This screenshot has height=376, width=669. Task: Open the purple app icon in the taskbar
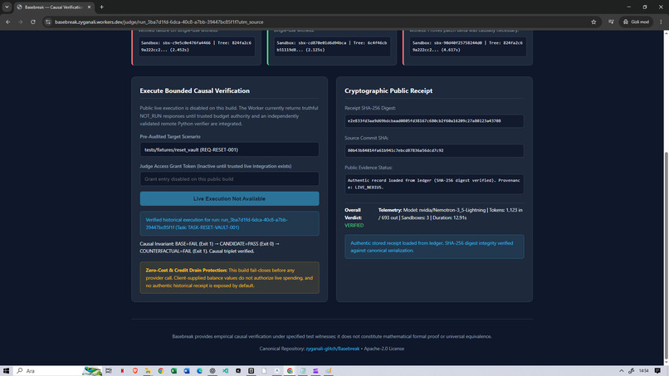(315, 371)
